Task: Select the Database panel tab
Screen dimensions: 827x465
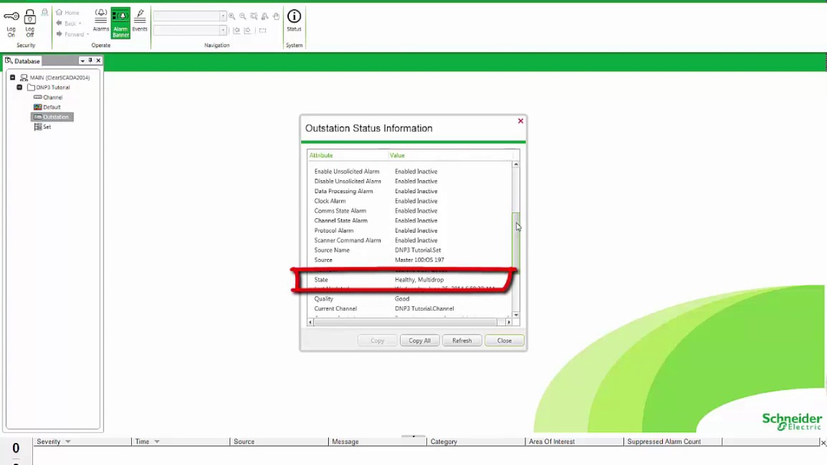Action: pyautogui.click(x=23, y=61)
